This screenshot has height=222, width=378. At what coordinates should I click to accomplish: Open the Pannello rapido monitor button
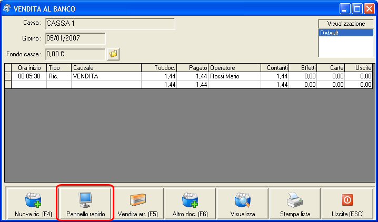click(86, 204)
